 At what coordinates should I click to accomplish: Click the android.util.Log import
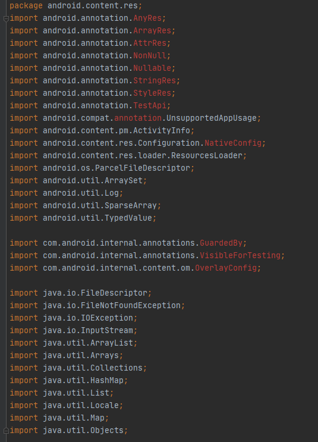[67, 193]
